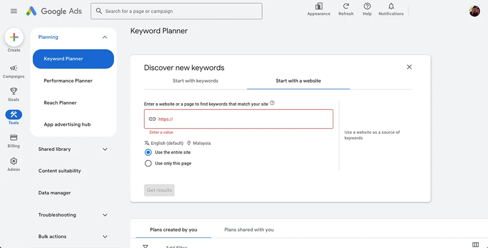The height and width of the screenshot is (248, 488).
Task: Open Performance Planner
Action: point(68,81)
